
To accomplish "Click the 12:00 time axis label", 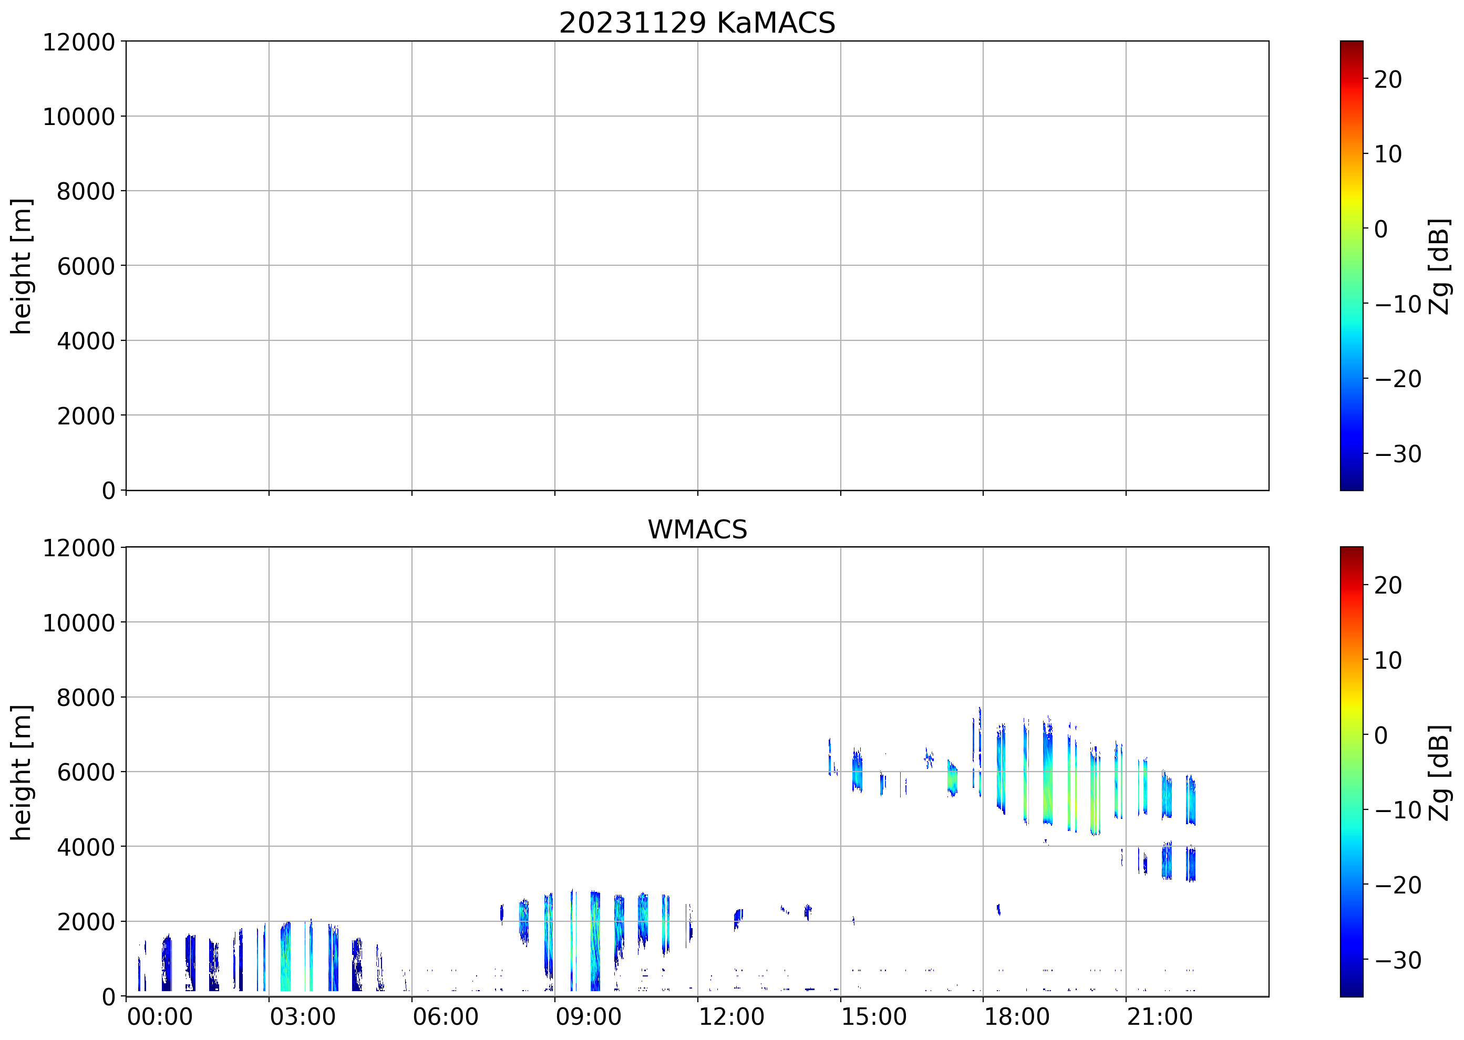I will (731, 1017).
